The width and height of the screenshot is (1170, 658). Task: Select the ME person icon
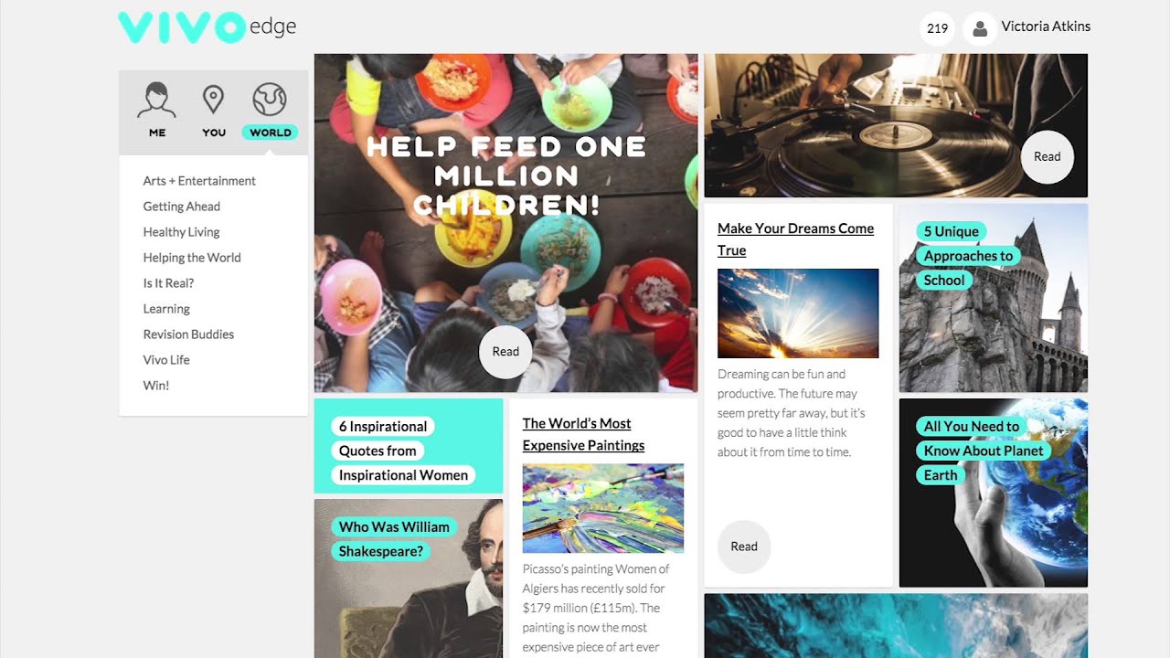tap(156, 100)
